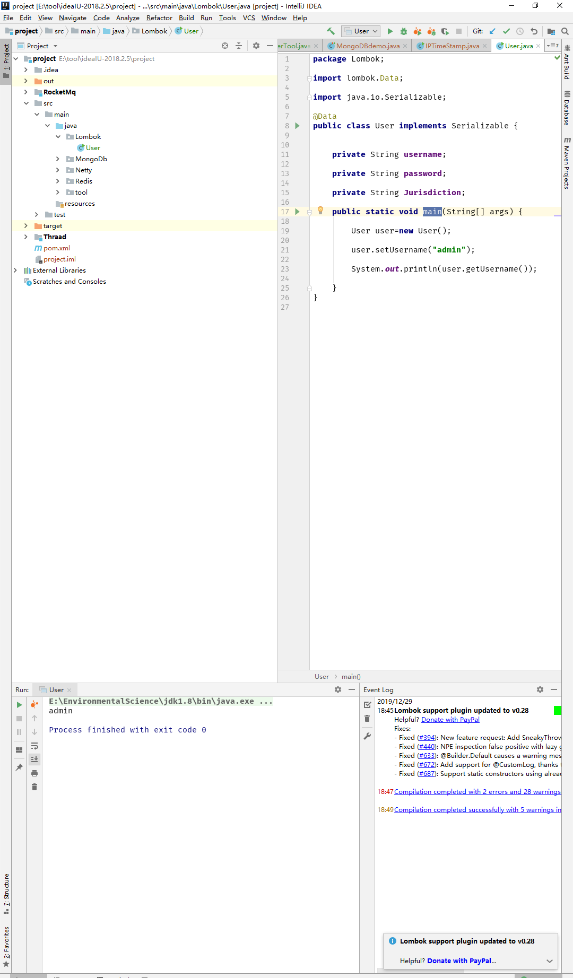
Task: Open Compilation completed with 2 errors link
Action: (477, 792)
